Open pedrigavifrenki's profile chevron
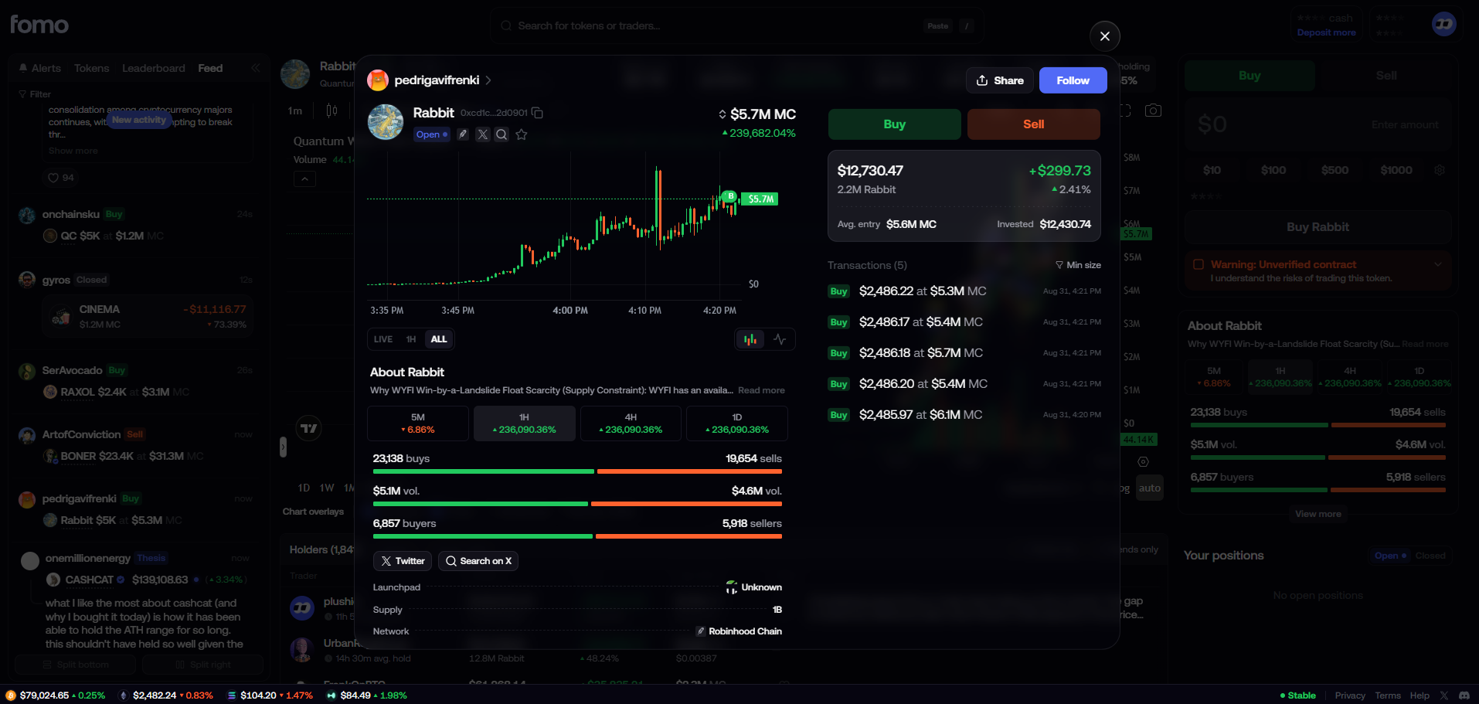1479x704 pixels. click(x=488, y=80)
